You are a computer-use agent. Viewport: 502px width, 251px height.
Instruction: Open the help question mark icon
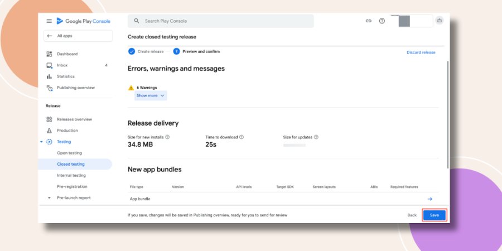click(382, 21)
